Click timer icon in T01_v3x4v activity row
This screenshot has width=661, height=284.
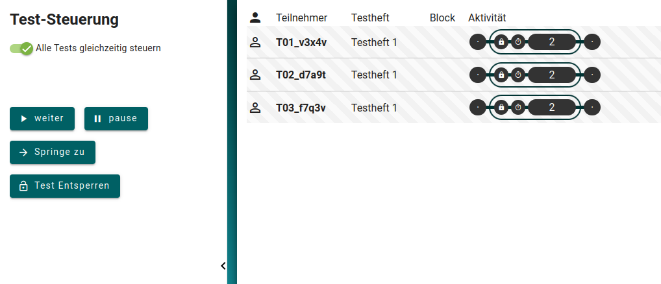(x=518, y=42)
